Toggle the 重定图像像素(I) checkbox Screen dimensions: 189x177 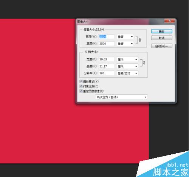click(x=81, y=91)
